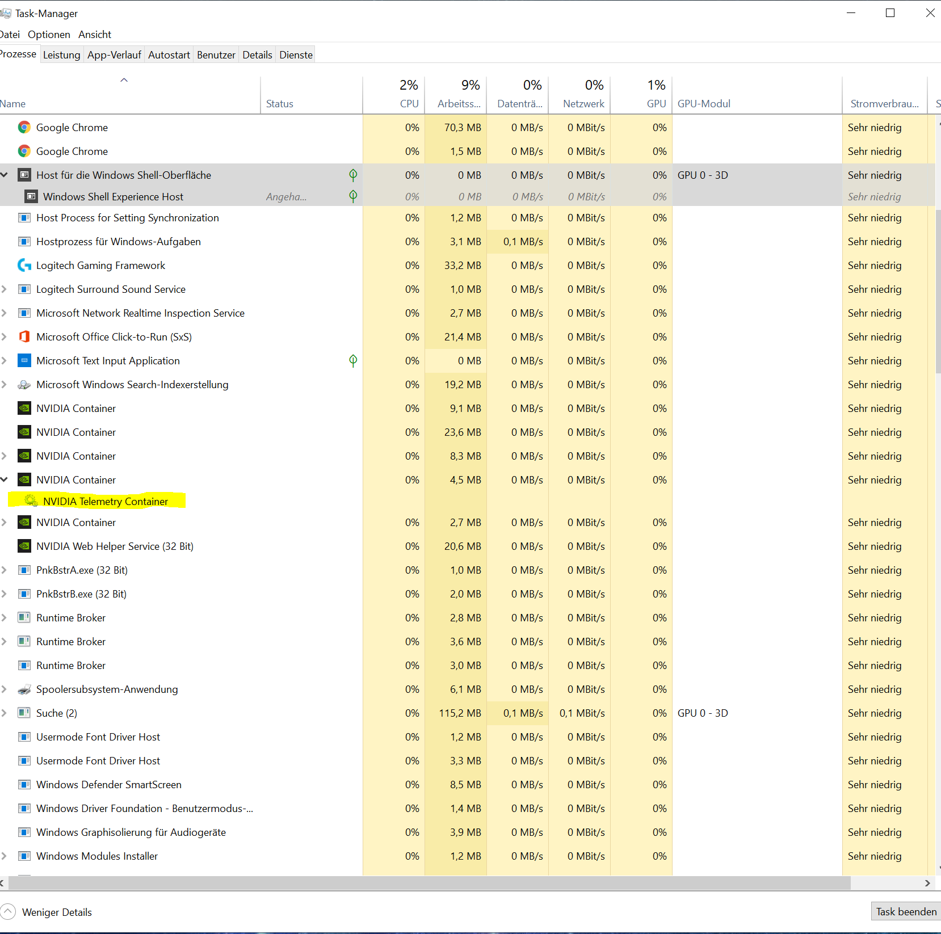The image size is (941, 934).
Task: Click the Chrome icon on the 1,5 MB row
Action: pos(24,151)
